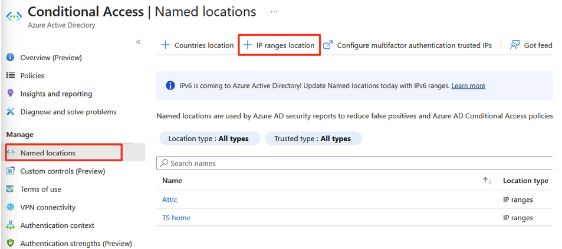
Task: Open Authentication strengths (Preview) page
Action: pyautogui.click(x=75, y=243)
